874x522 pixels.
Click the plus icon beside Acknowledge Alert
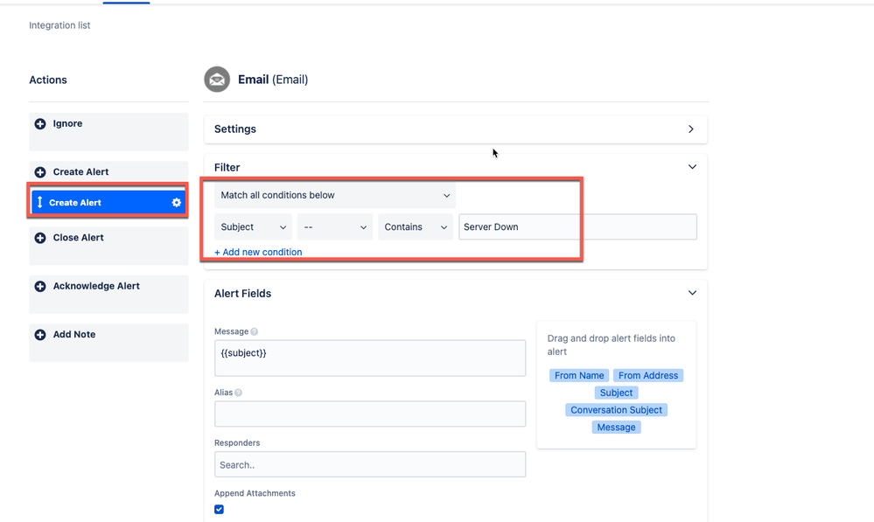tap(40, 286)
